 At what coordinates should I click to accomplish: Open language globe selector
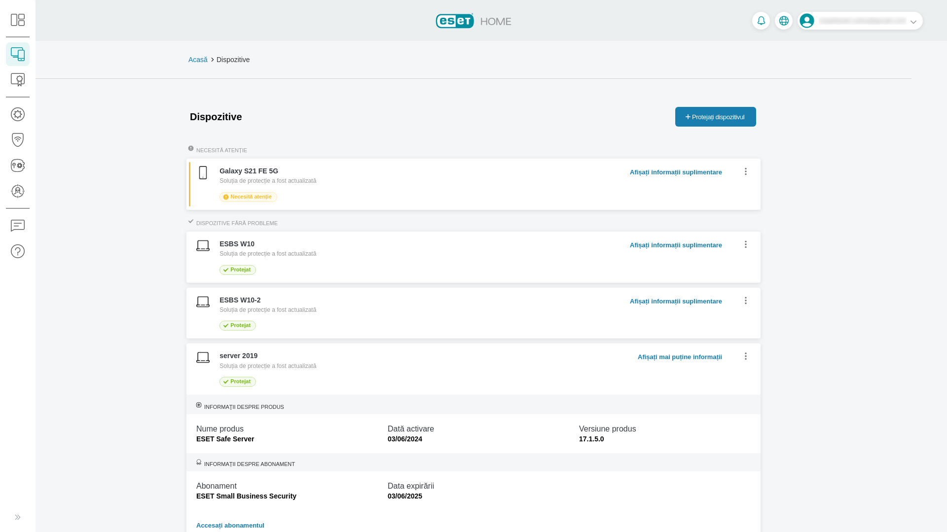click(x=784, y=21)
